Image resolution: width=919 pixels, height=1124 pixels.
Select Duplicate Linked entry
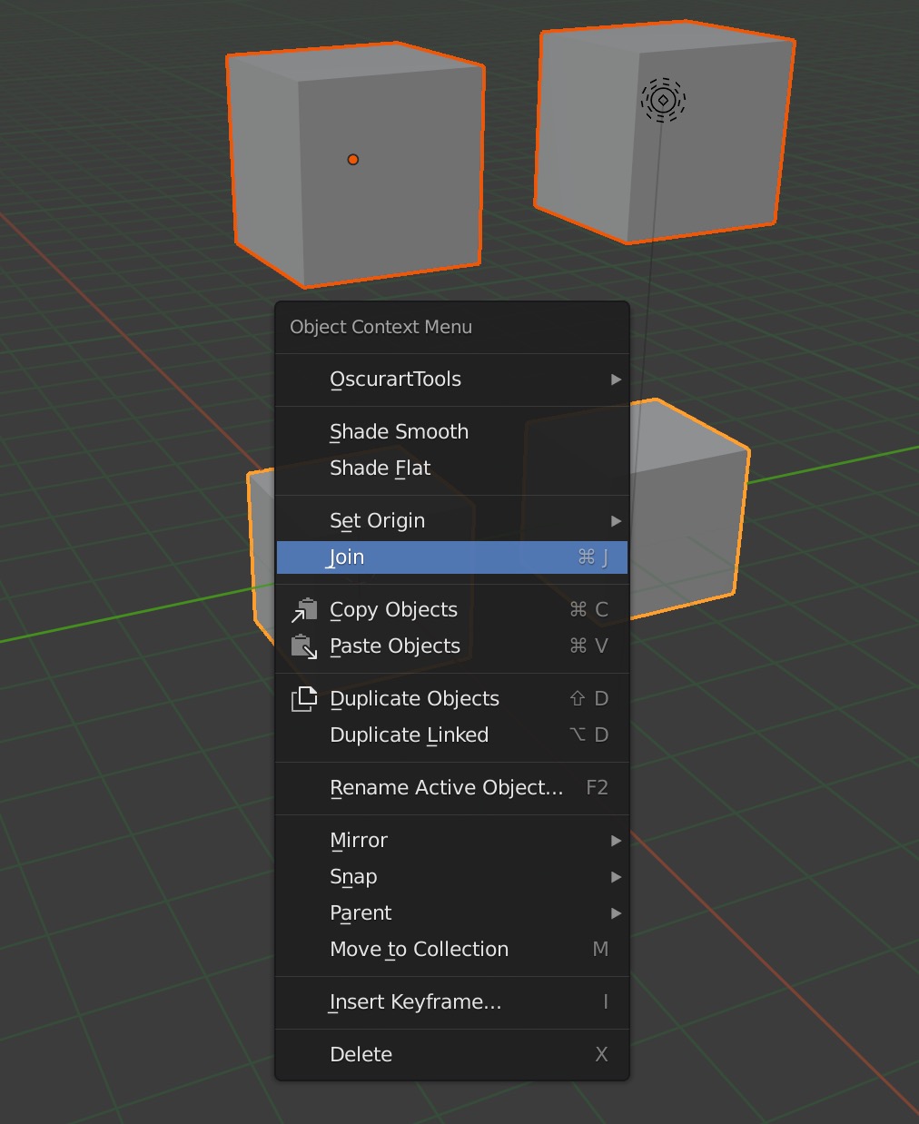[x=451, y=735]
